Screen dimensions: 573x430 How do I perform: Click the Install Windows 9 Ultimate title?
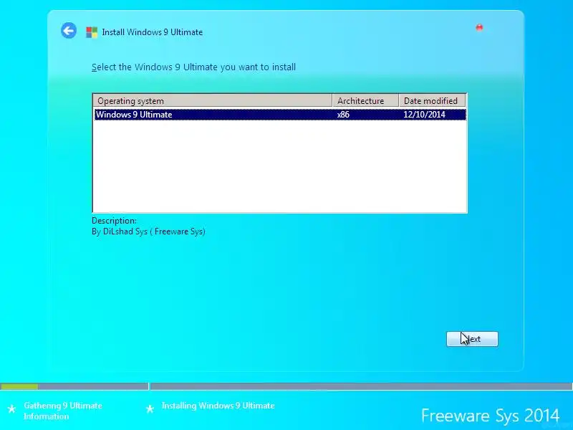pyautogui.click(x=152, y=32)
